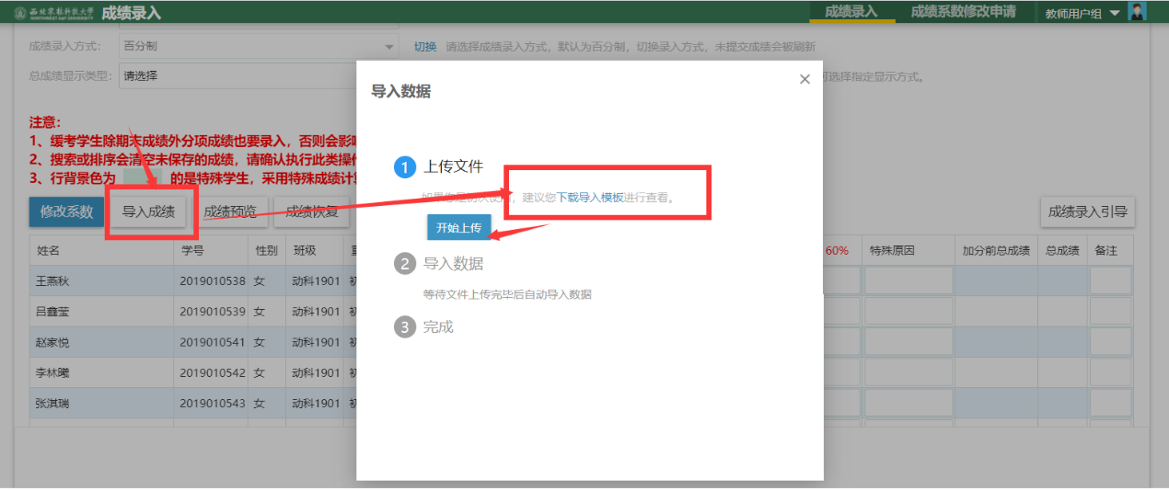Click the 切换 link beside the entry mode

pos(424,46)
